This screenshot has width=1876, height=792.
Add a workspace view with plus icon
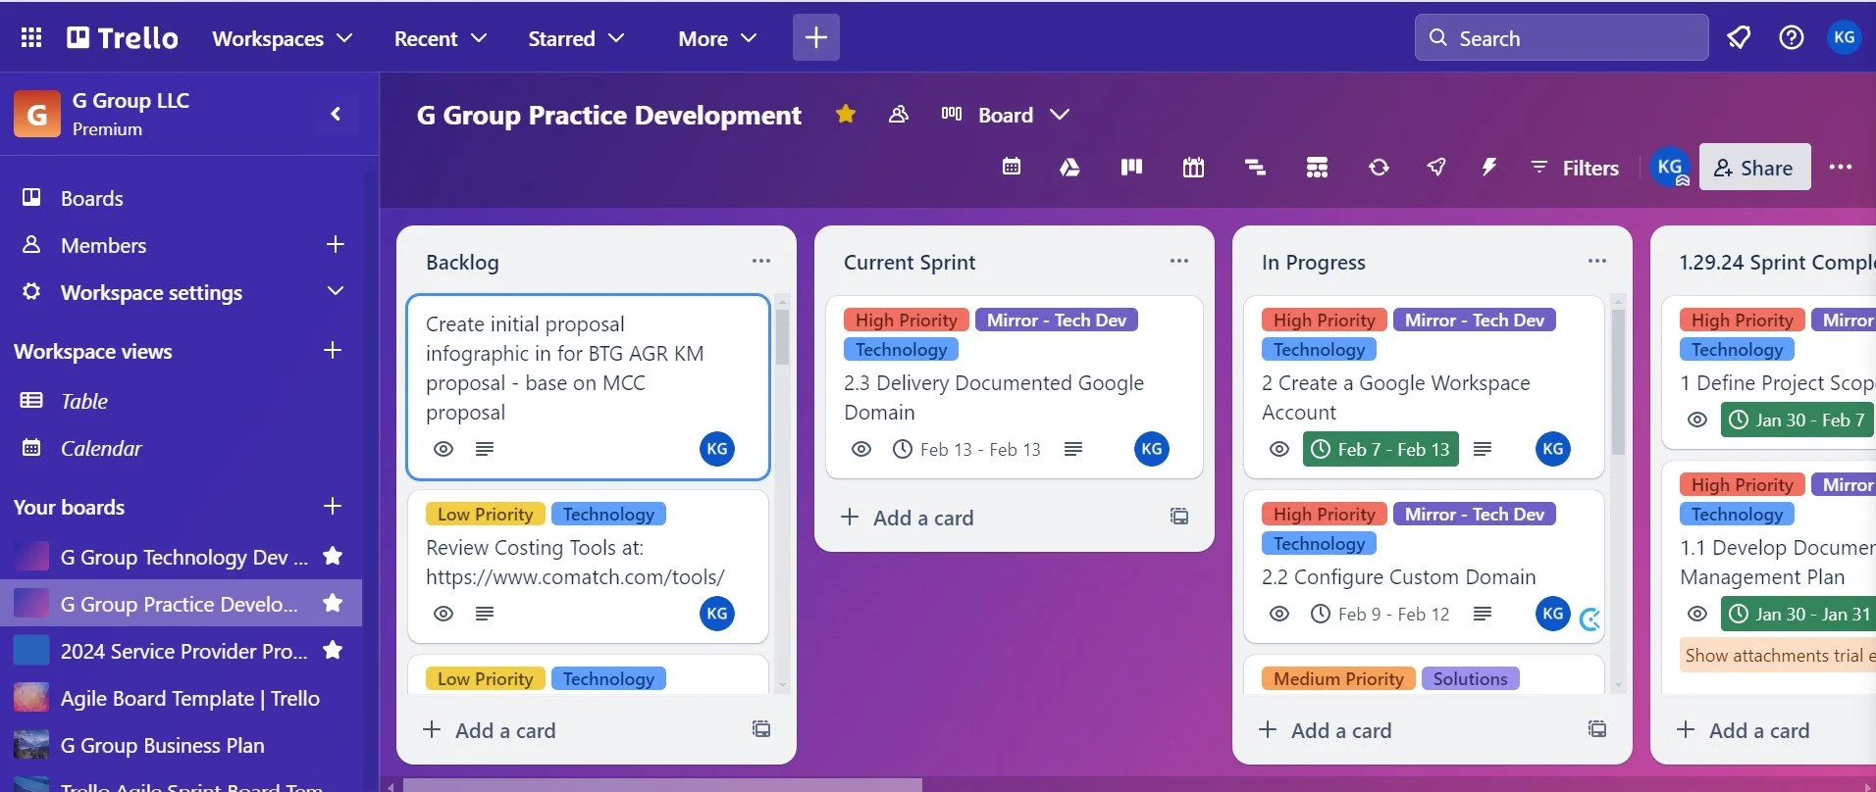point(333,350)
